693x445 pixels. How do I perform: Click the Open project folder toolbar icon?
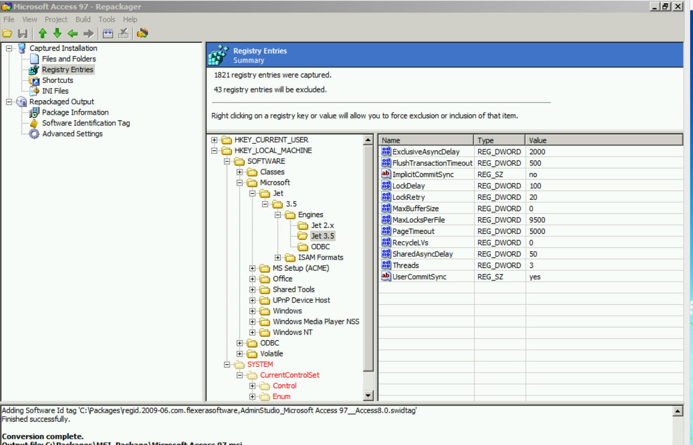click(7, 33)
